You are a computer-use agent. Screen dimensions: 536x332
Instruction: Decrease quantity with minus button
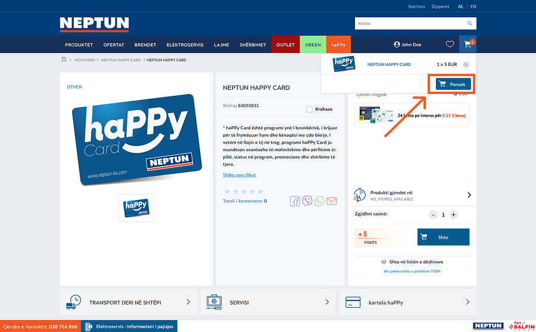[x=434, y=215]
